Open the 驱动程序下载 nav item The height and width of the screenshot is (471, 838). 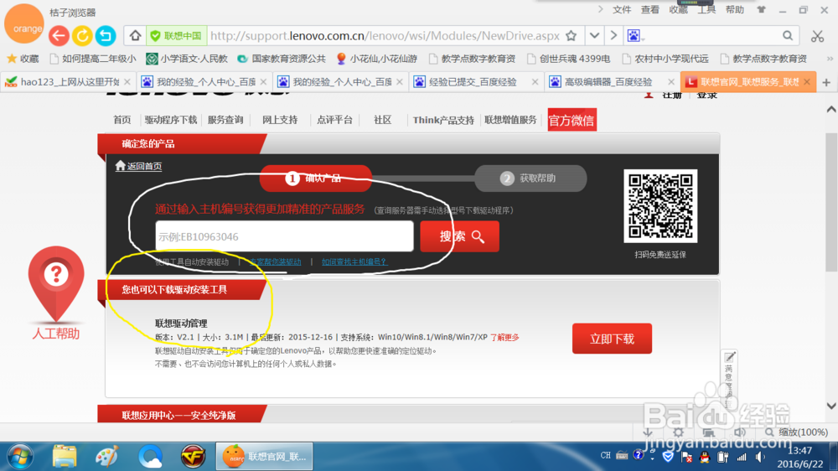[x=170, y=120]
